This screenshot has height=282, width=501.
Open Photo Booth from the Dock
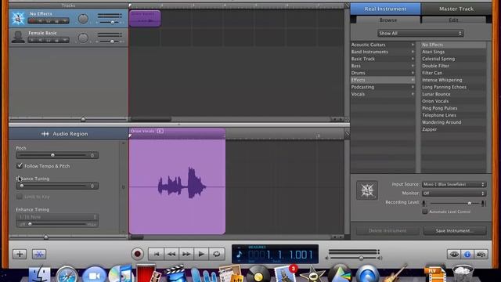point(146,273)
